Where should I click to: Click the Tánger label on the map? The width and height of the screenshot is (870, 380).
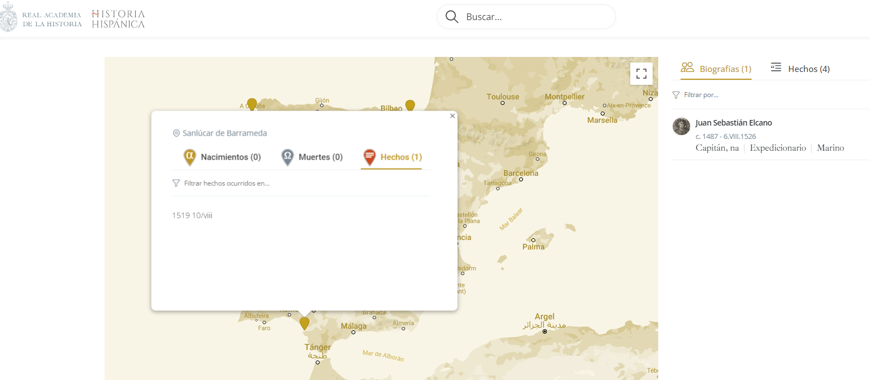pos(317,347)
